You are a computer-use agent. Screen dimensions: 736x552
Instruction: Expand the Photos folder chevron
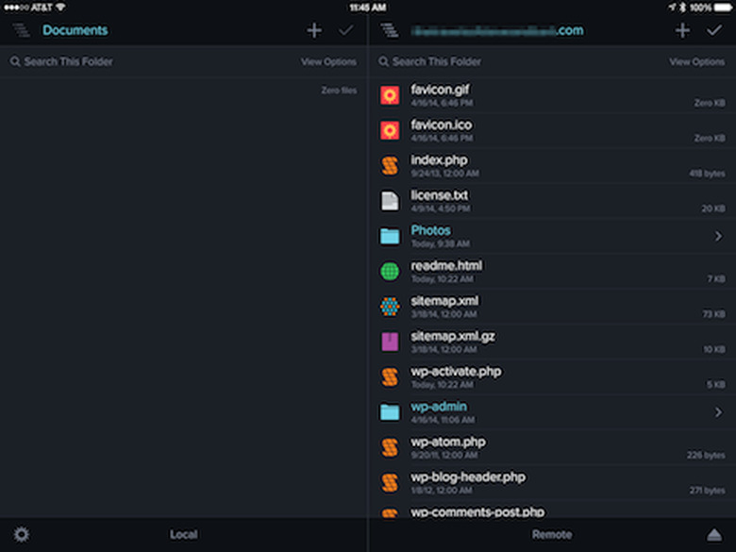point(718,236)
